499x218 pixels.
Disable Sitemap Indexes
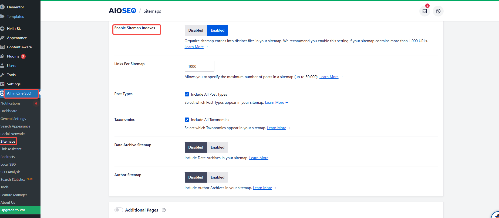(x=196, y=30)
